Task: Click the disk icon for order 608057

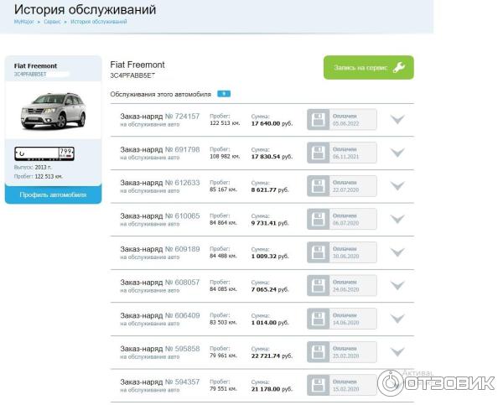Action: [319, 285]
